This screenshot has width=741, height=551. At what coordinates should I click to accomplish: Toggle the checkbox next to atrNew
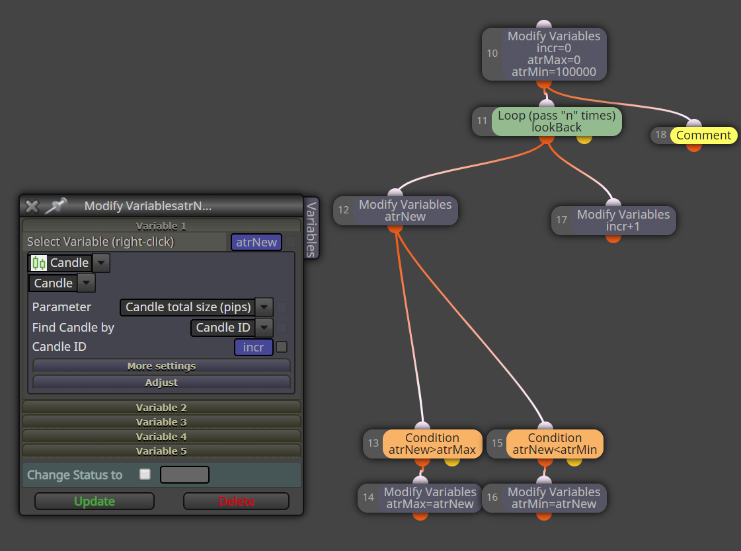click(x=290, y=242)
